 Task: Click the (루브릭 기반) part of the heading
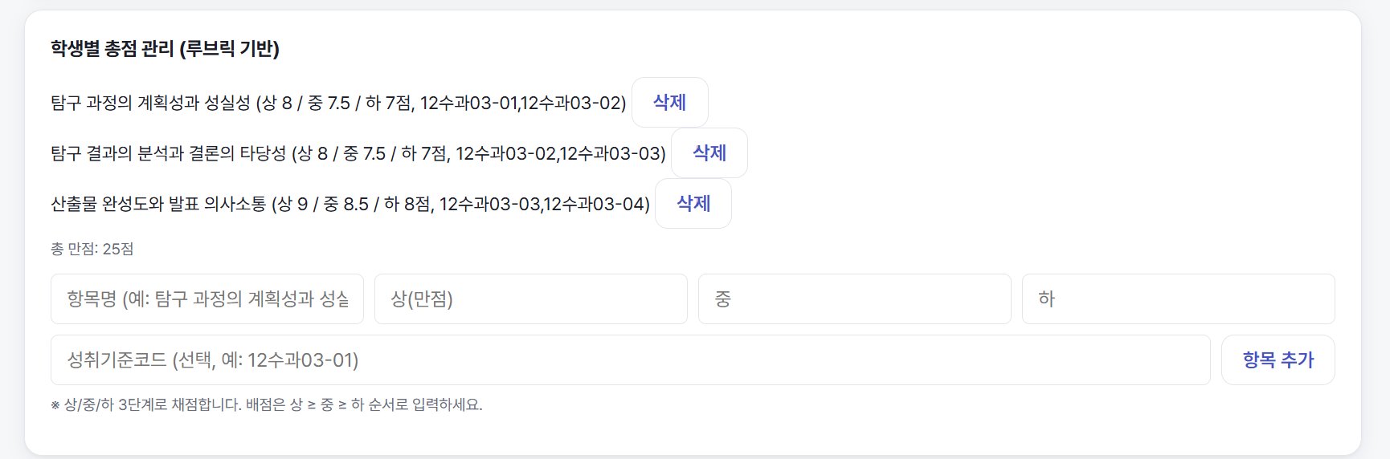coord(229,49)
